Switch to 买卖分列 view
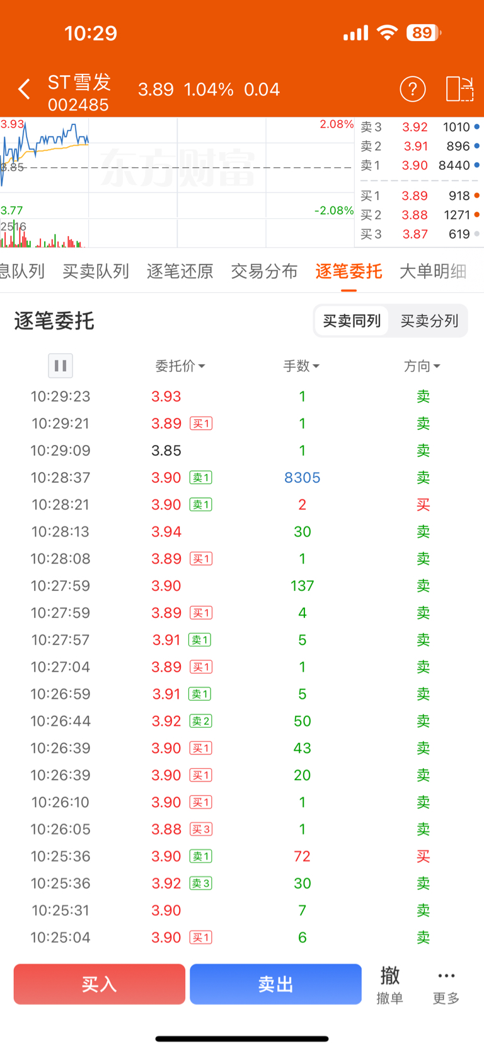This screenshot has height=1051, width=484. 429,321
